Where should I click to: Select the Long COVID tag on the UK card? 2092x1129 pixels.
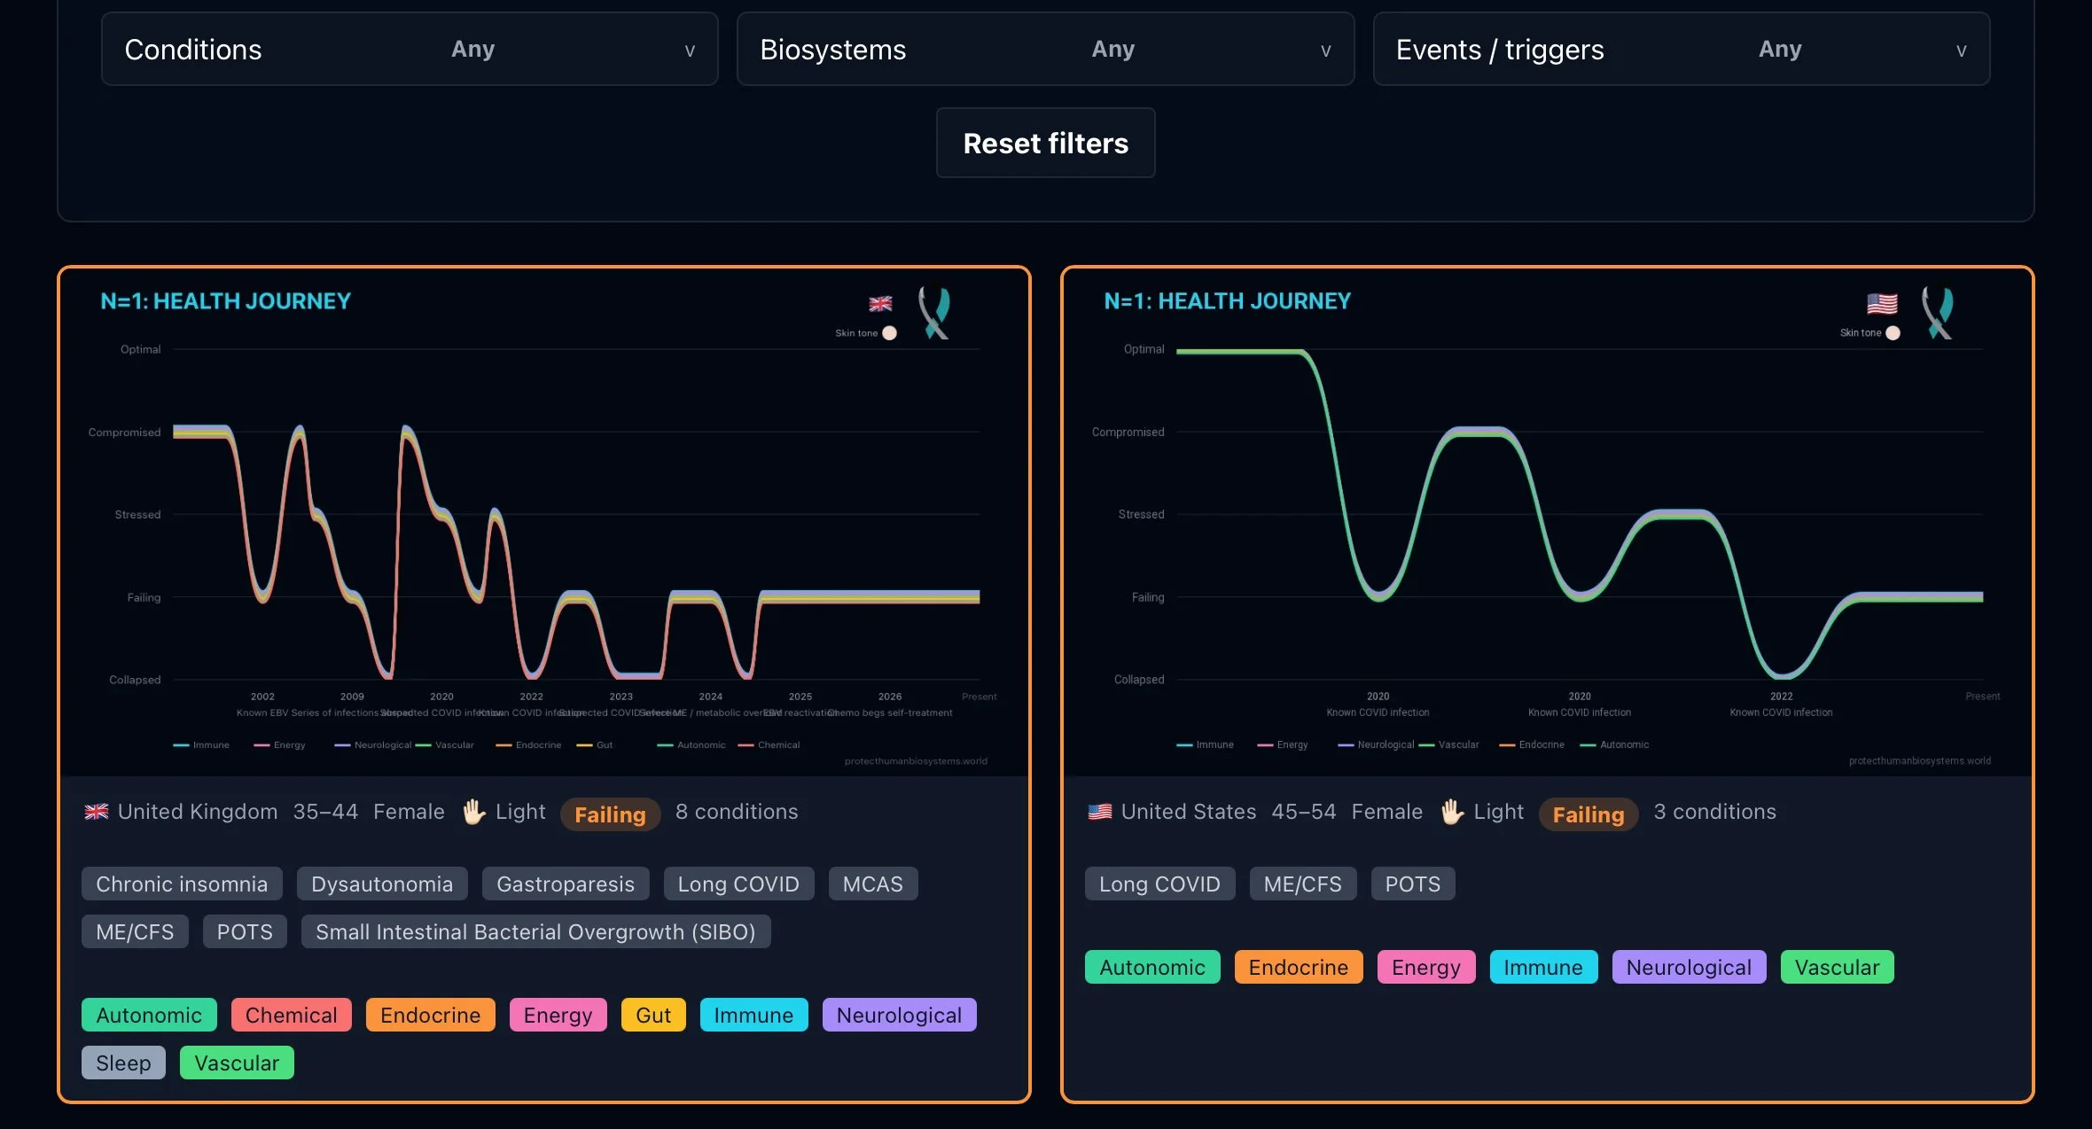pyautogui.click(x=738, y=884)
